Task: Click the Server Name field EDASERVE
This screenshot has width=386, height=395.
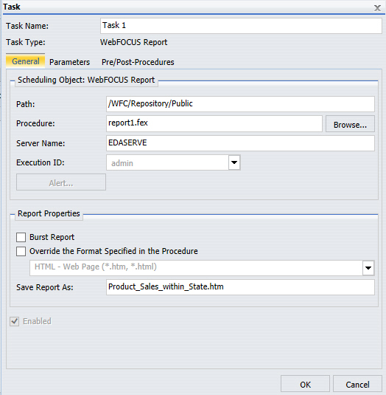Action: point(240,143)
